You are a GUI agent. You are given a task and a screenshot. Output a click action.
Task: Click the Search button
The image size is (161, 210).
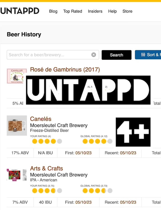coord(116,55)
